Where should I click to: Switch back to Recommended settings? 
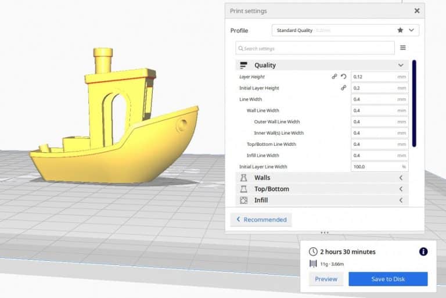coord(261,220)
